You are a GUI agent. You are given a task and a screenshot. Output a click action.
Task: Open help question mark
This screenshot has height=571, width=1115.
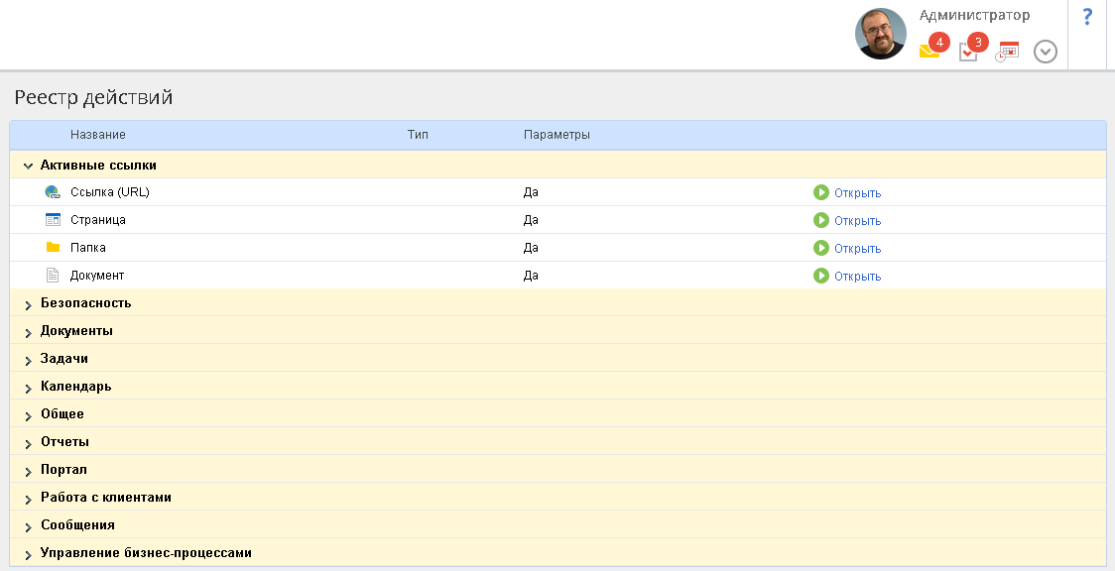pyautogui.click(x=1087, y=16)
